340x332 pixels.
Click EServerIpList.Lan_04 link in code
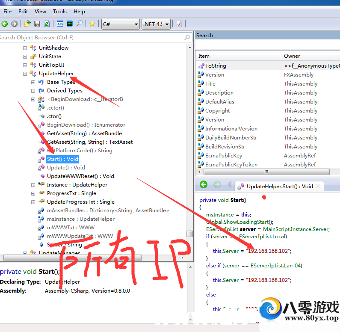point(276,266)
